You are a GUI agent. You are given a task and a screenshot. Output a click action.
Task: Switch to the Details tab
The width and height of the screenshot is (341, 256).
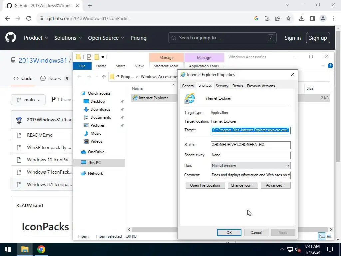click(x=237, y=86)
